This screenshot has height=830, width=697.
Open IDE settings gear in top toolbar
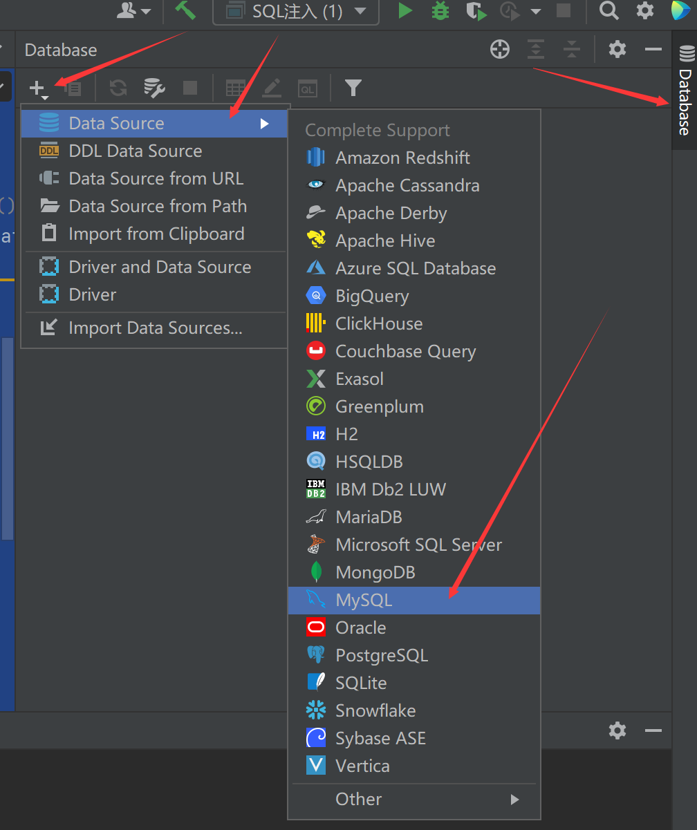click(645, 10)
